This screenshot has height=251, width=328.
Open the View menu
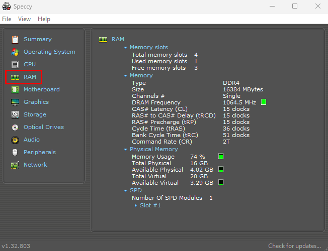click(24, 19)
